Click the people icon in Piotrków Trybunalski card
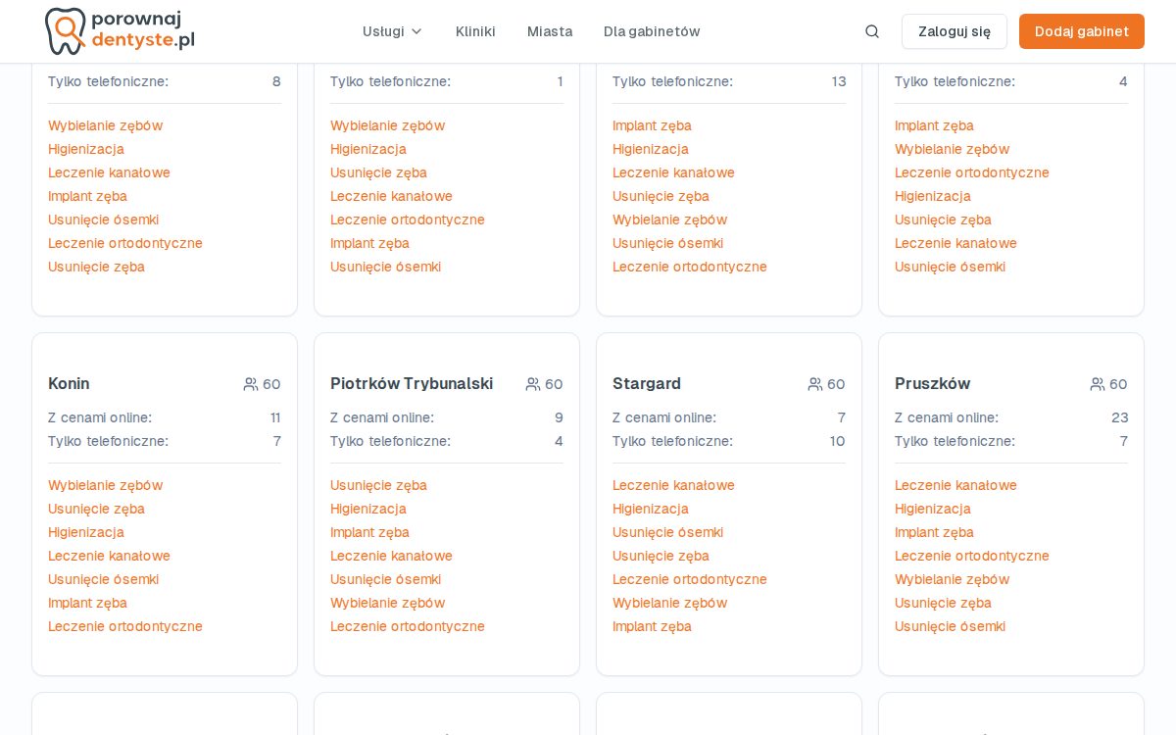Image resolution: width=1176 pixels, height=735 pixels. [x=533, y=384]
